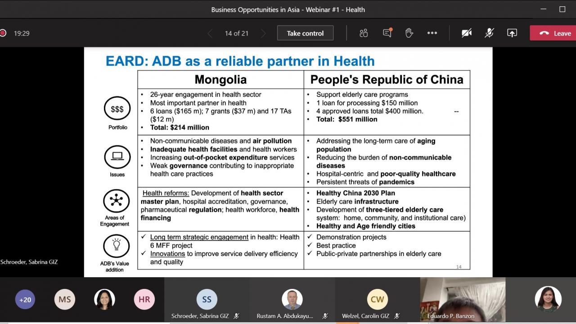Click the Health reforms underlined text

tap(166, 193)
